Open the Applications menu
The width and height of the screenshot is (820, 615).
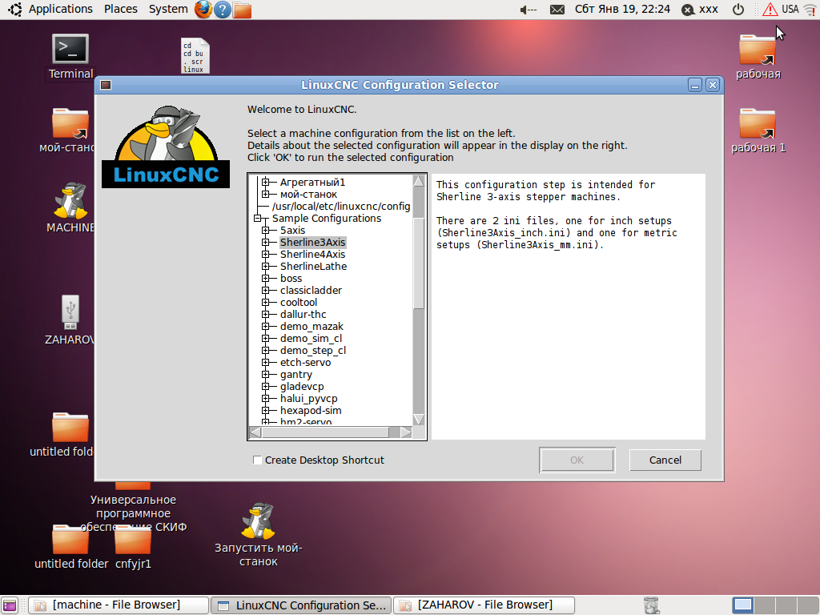tap(60, 10)
